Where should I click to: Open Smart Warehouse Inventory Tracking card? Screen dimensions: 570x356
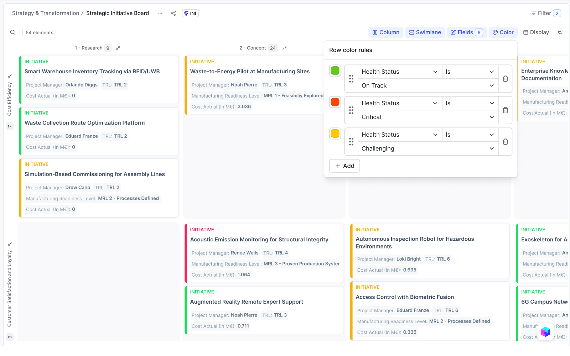[x=99, y=80]
